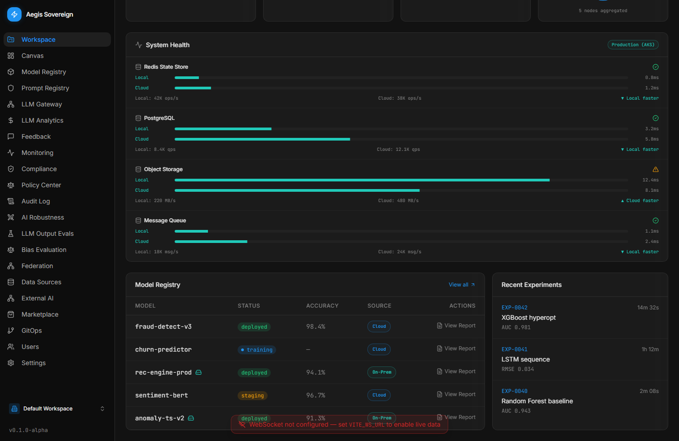Click the PostgreSQL database icon
The width and height of the screenshot is (679, 441).
pos(138,118)
